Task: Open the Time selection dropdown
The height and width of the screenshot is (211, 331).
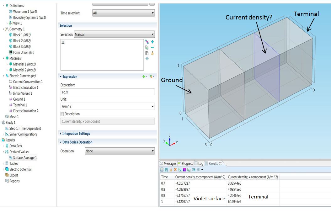Action: [123, 13]
